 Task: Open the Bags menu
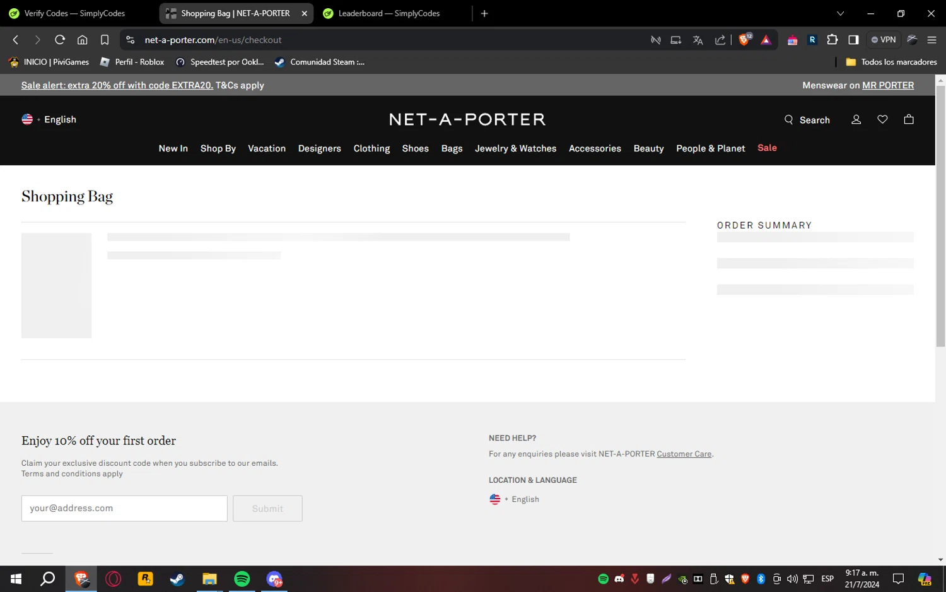[452, 148]
